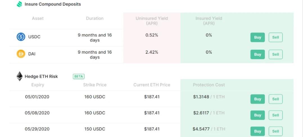The width and height of the screenshot is (303, 137).
Task: Click the BETA badge
Action: [79, 77]
